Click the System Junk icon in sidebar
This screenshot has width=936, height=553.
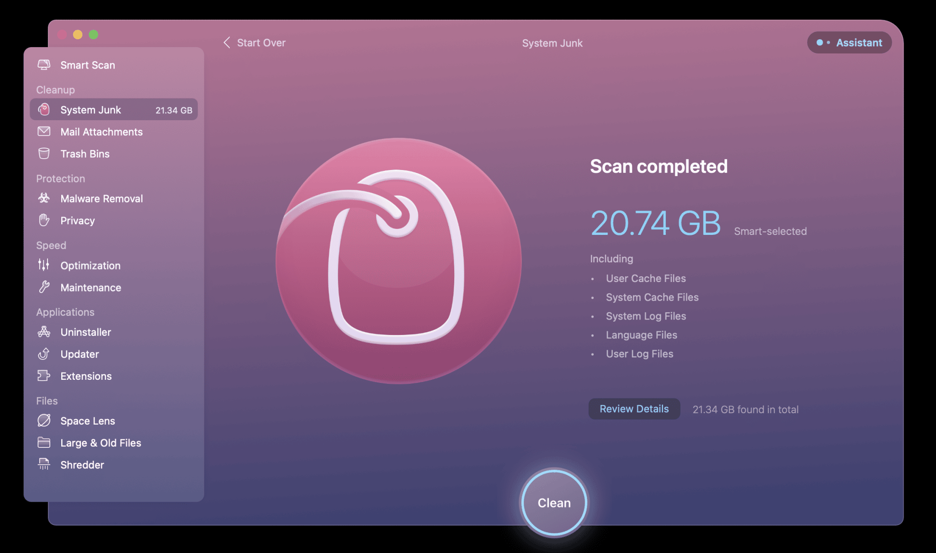click(x=44, y=109)
